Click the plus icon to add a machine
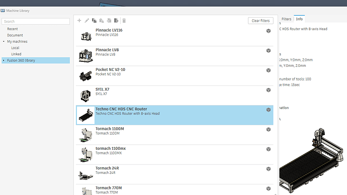This screenshot has width=347, height=195. coord(79,21)
